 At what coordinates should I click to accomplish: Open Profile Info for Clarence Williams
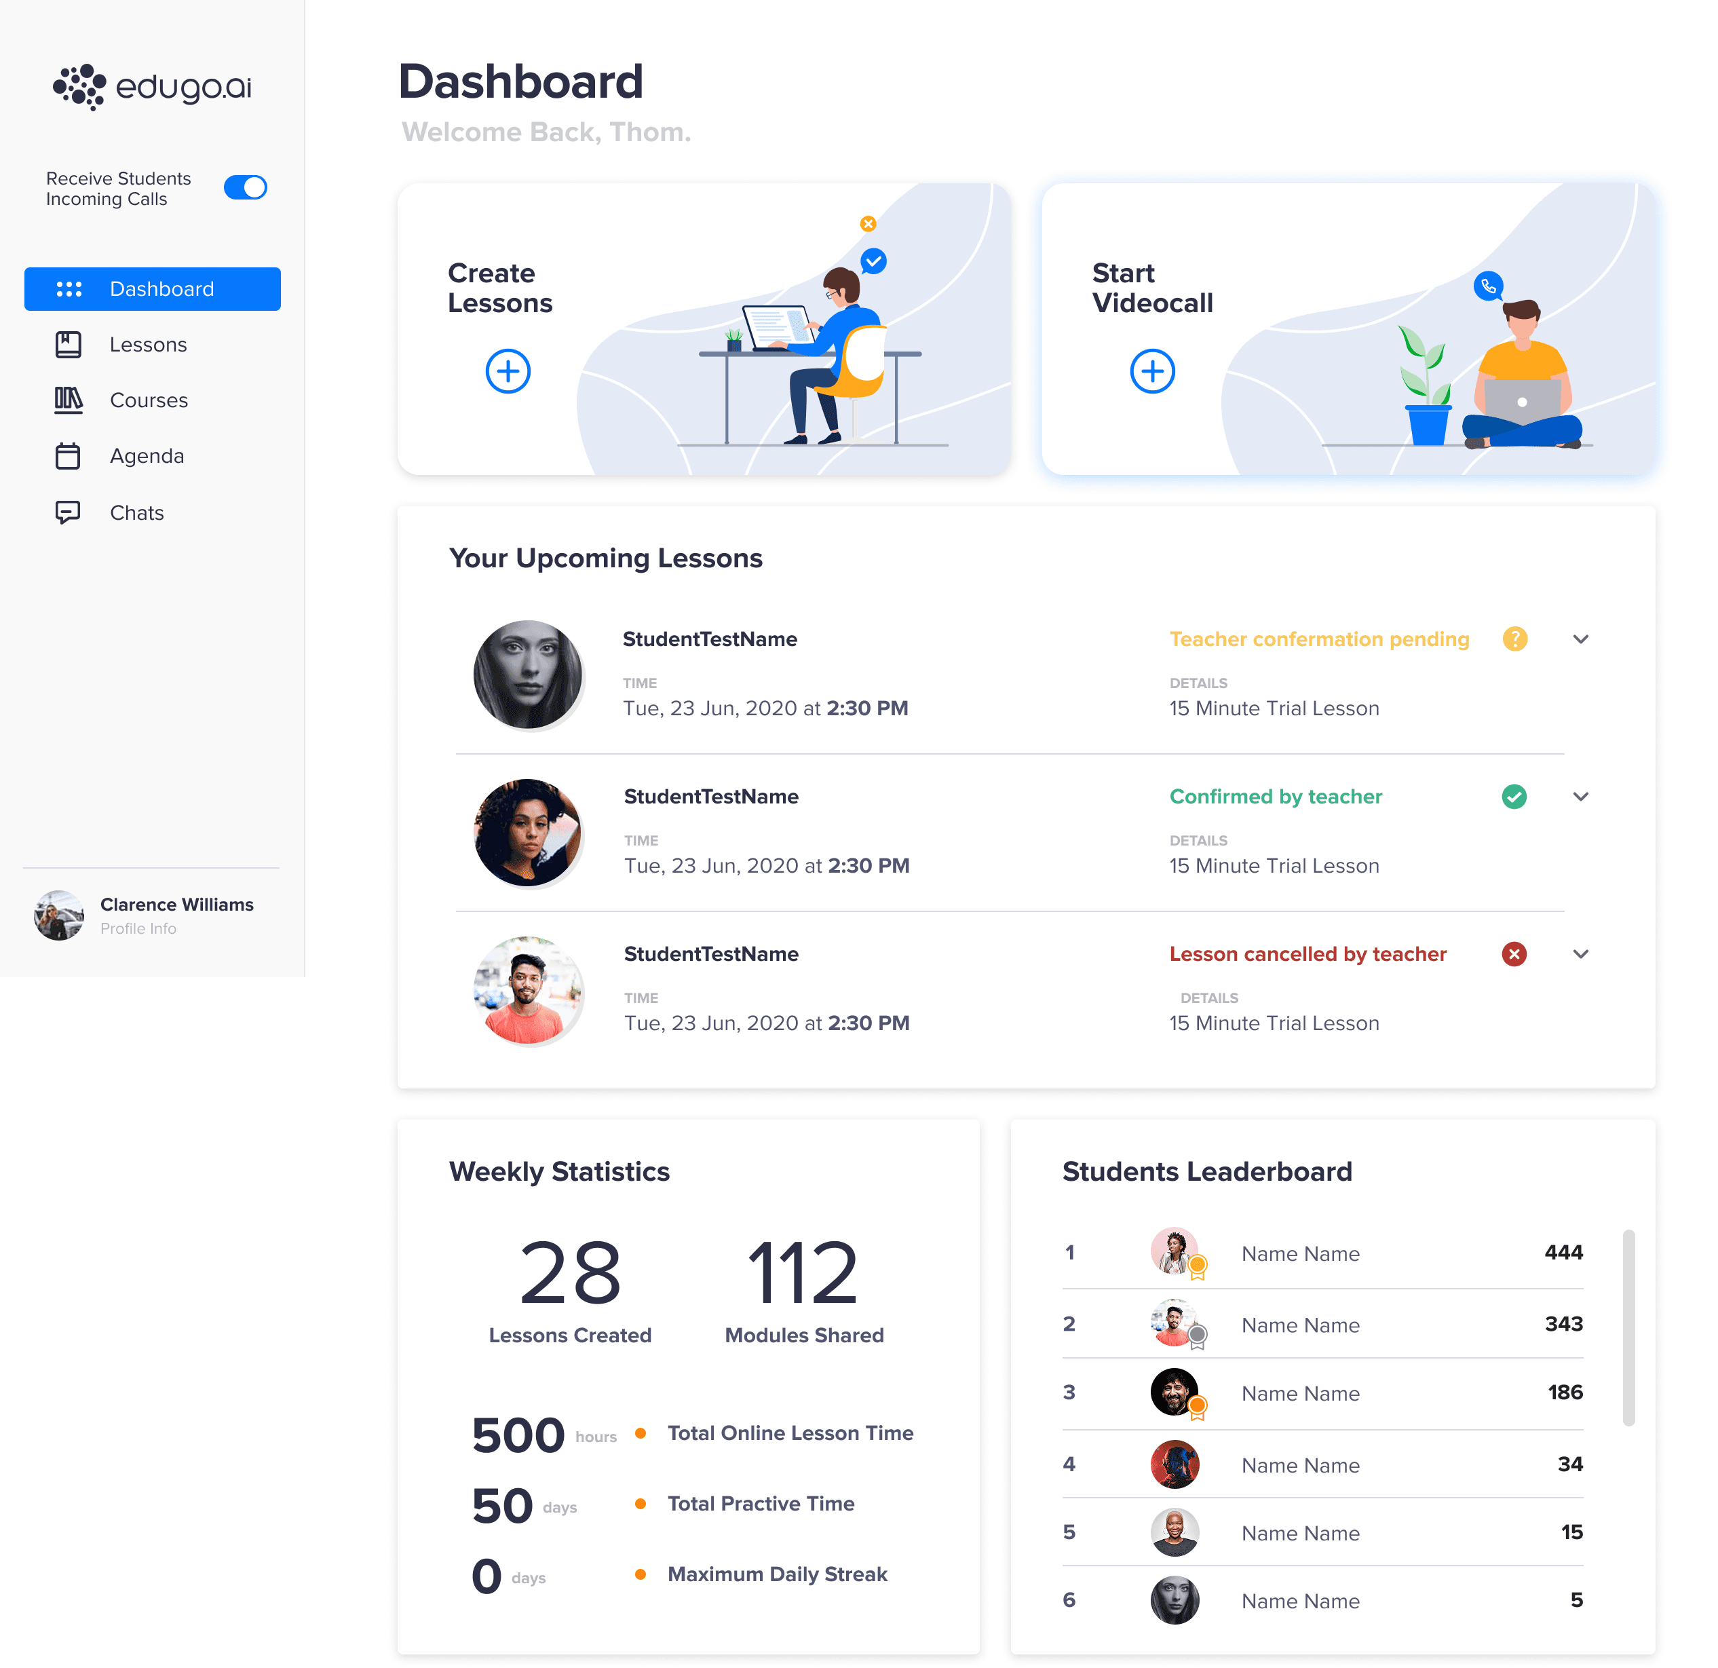(138, 928)
